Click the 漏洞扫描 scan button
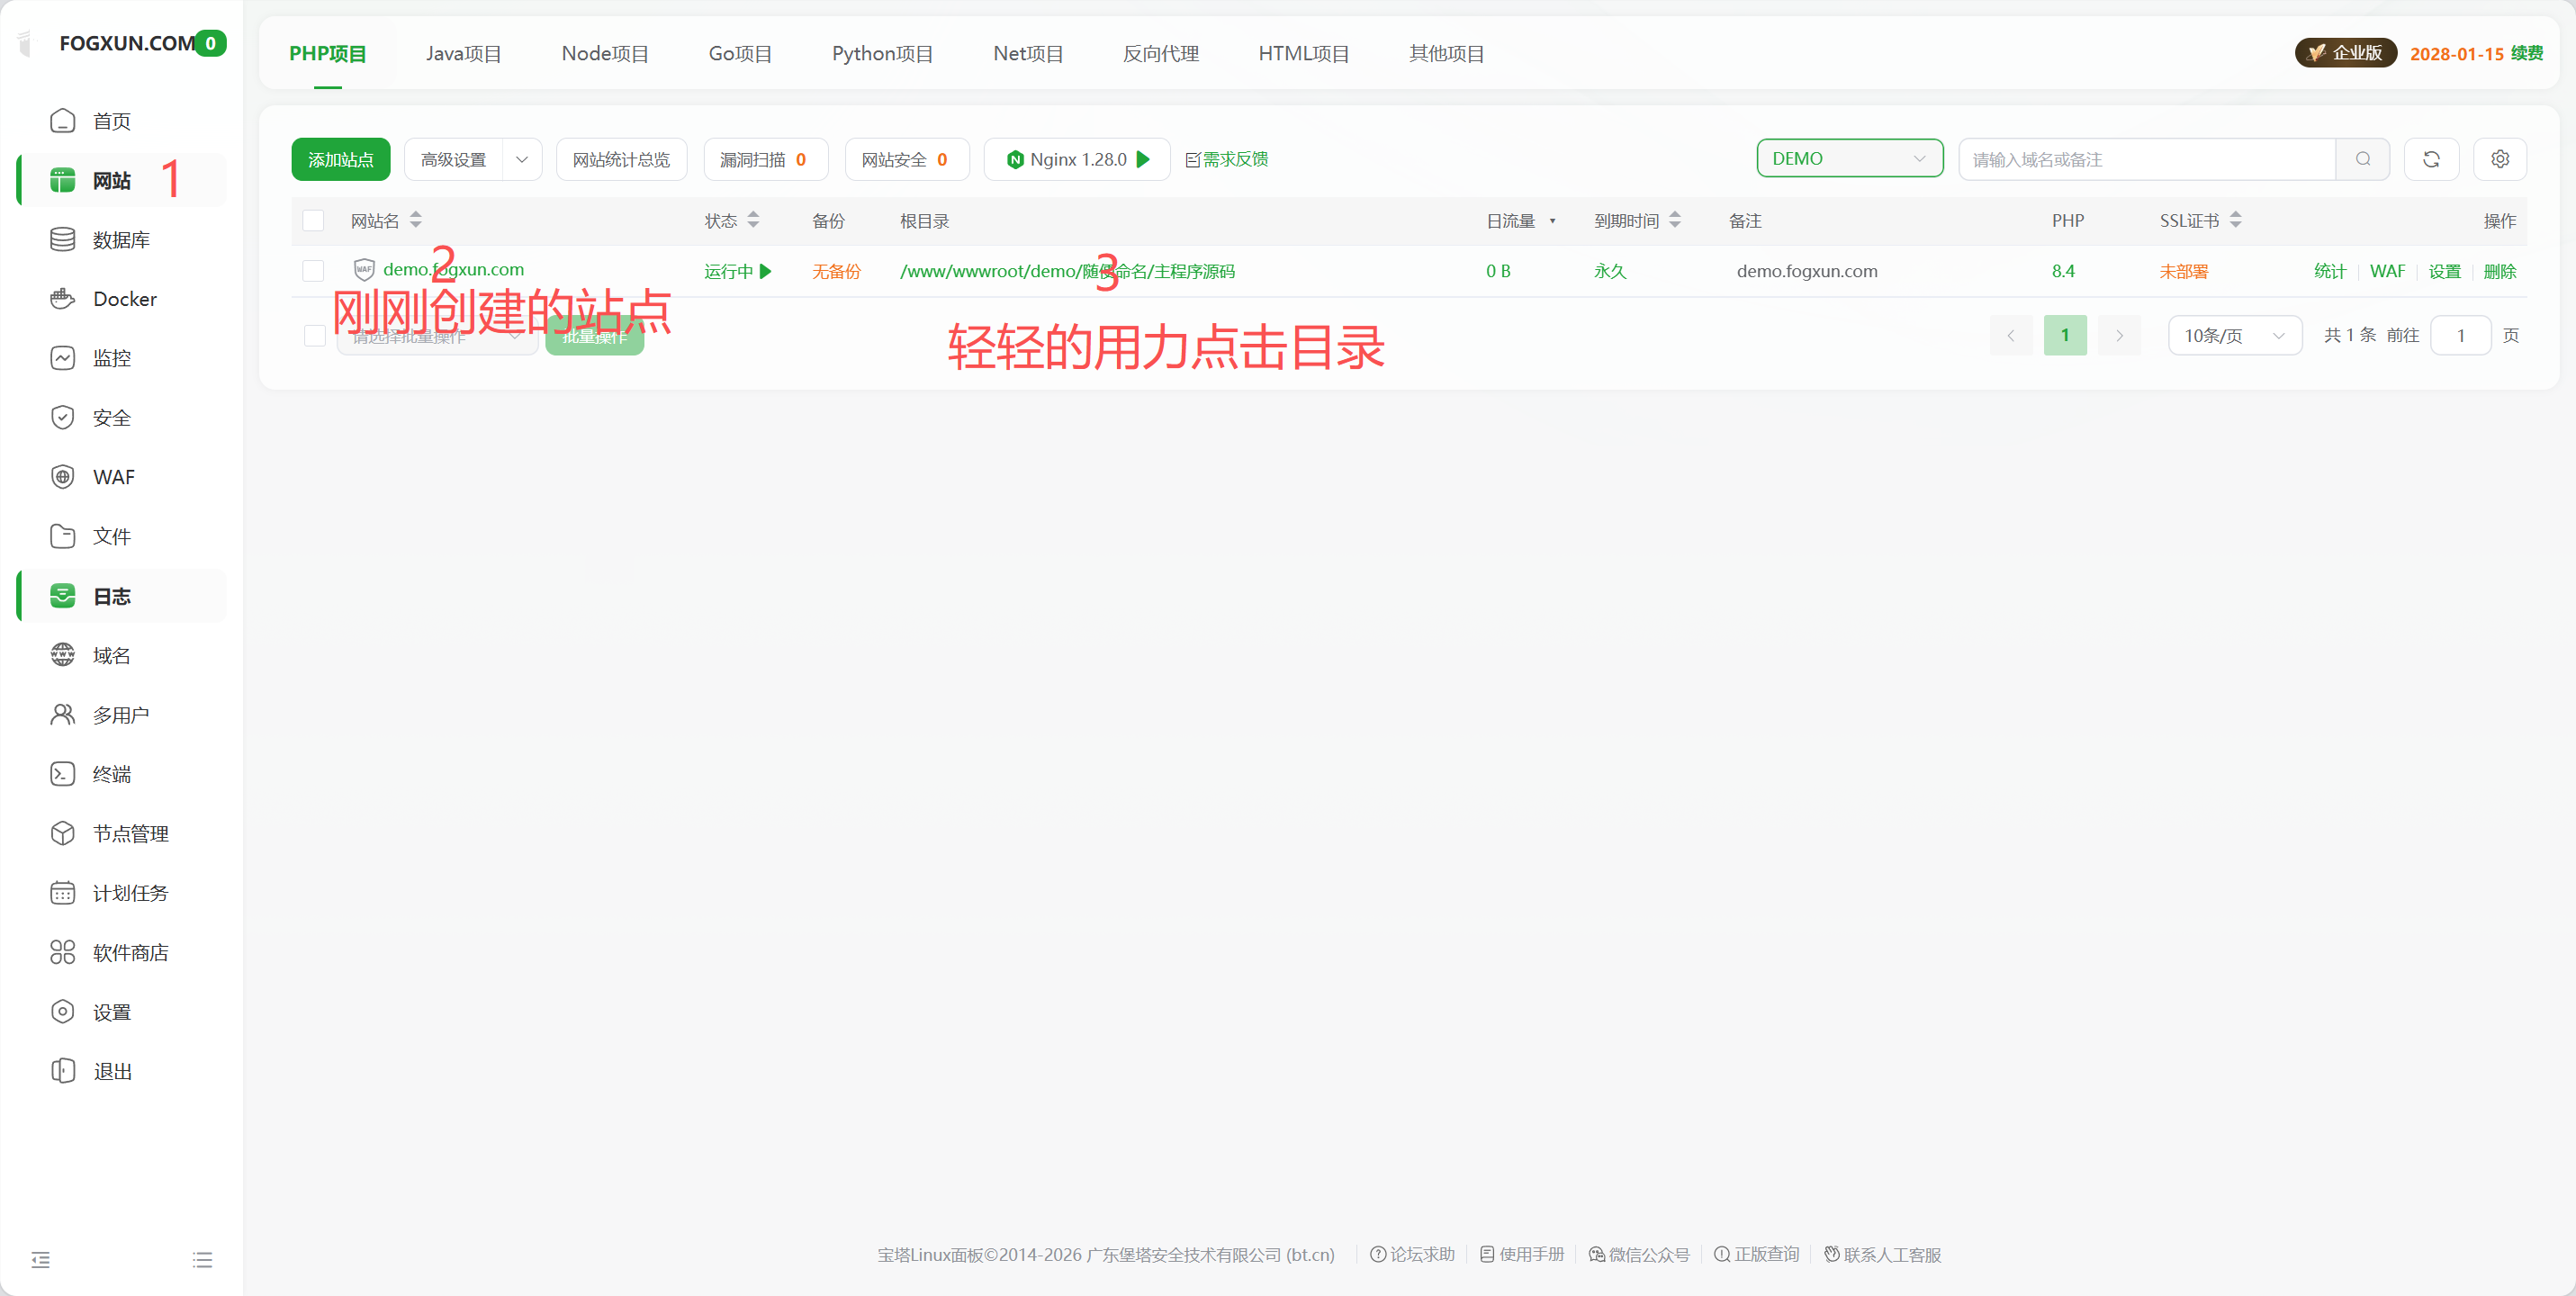Viewport: 2576px width, 1296px height. tap(765, 158)
